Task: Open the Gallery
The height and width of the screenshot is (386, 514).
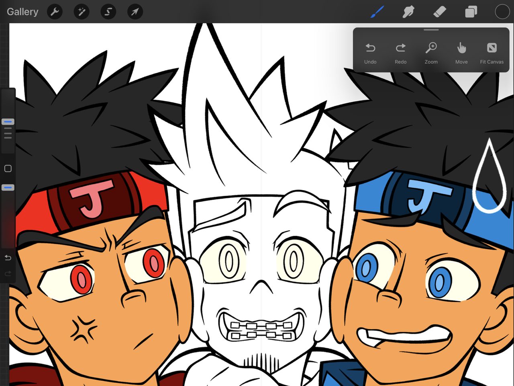Action: pyautogui.click(x=22, y=12)
